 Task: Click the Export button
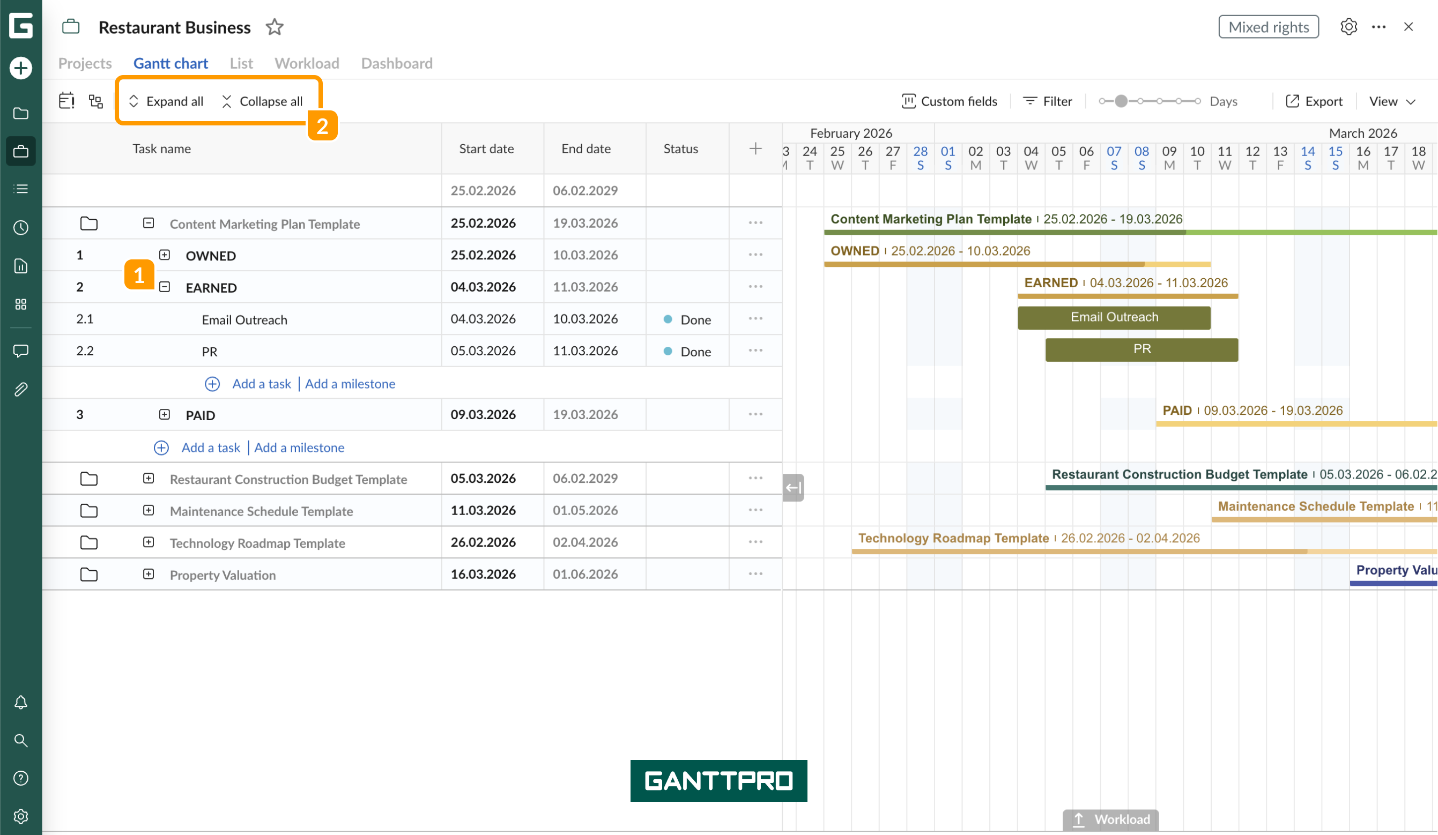[1314, 101]
